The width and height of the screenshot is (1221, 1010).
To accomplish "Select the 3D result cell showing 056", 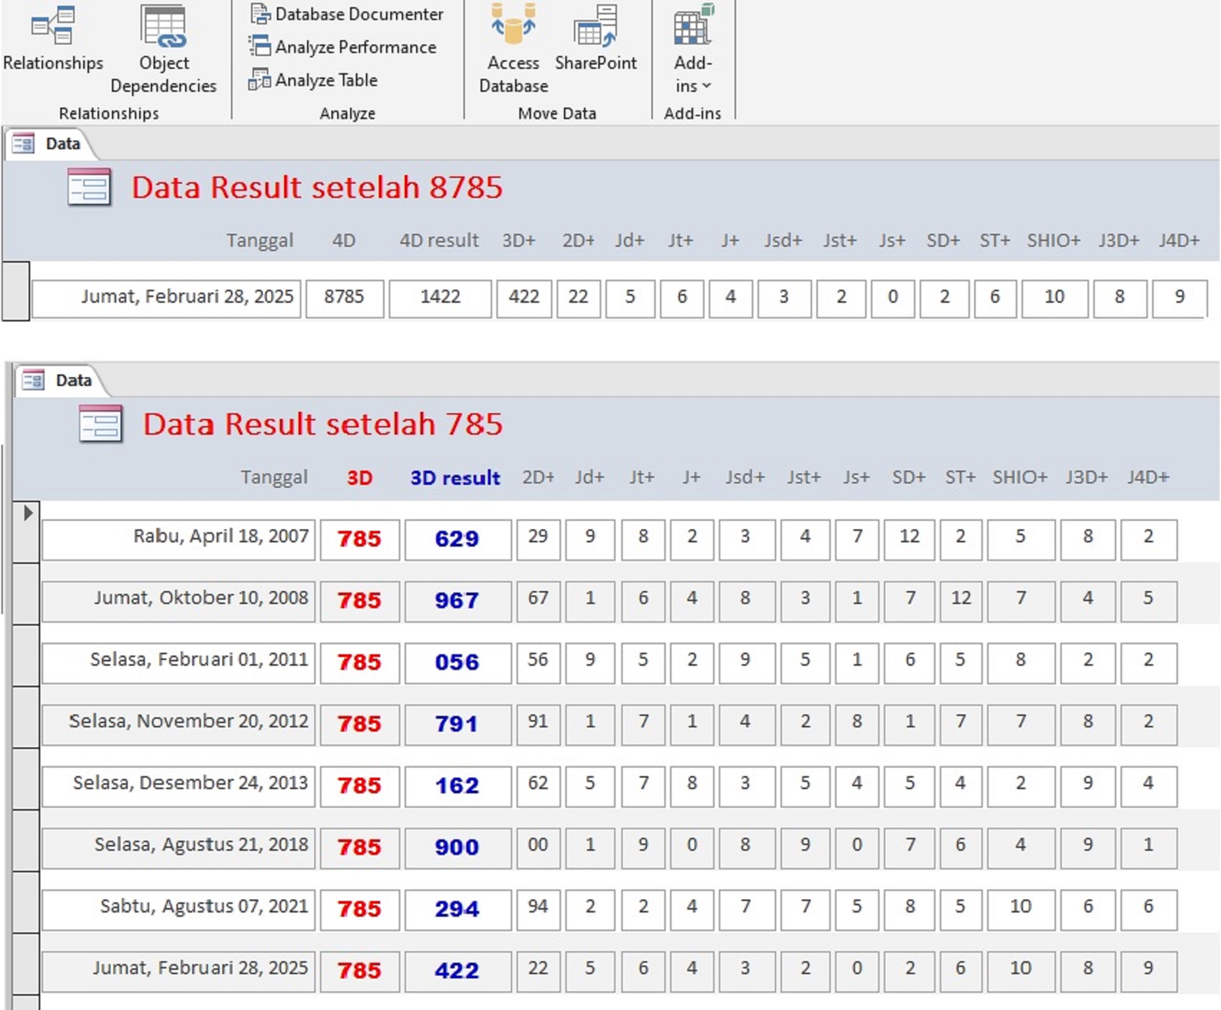I will click(x=457, y=662).
